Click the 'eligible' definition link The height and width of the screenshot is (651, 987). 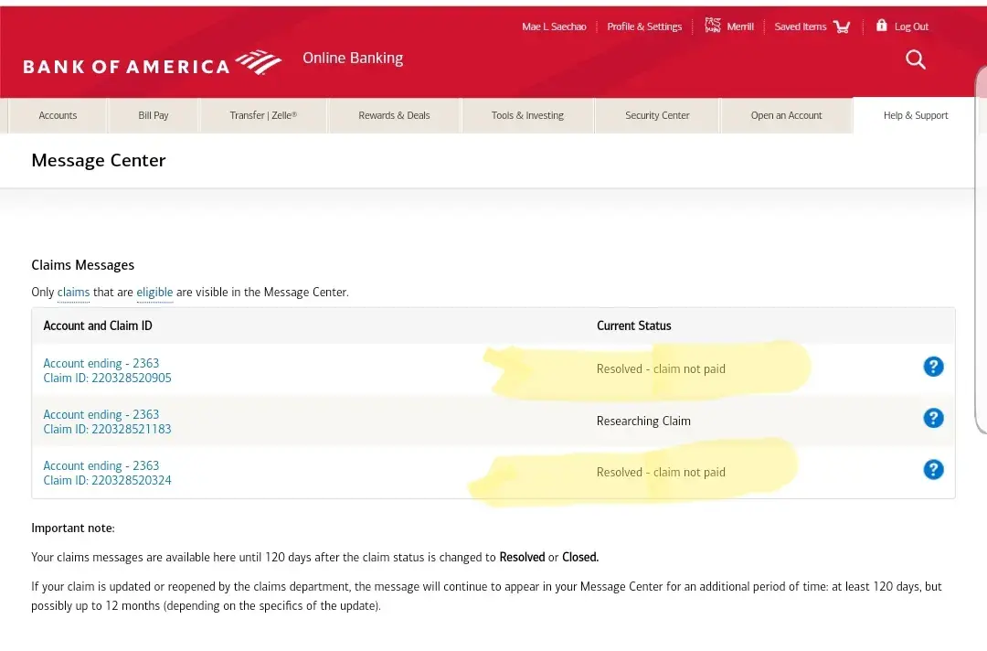[x=154, y=293]
